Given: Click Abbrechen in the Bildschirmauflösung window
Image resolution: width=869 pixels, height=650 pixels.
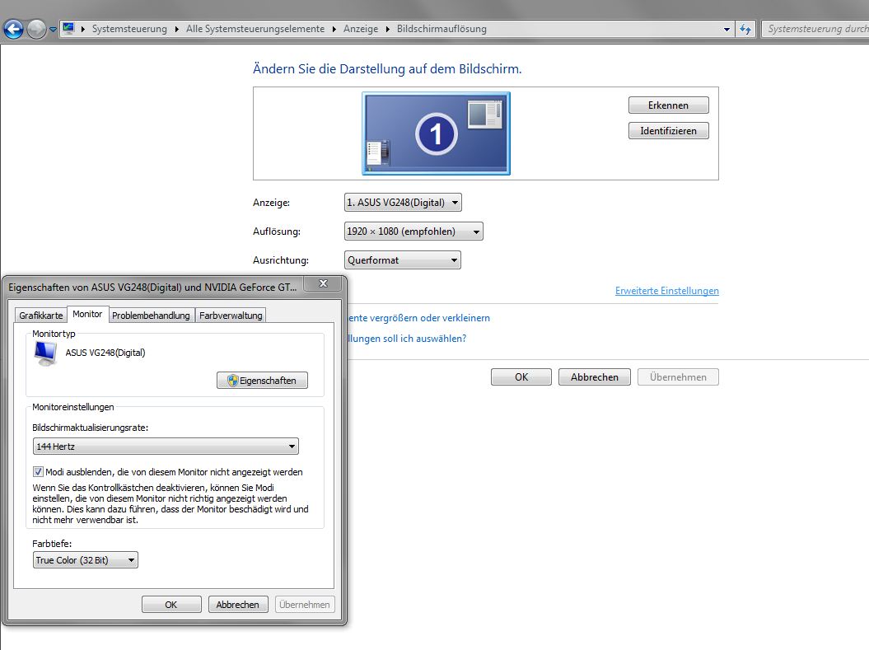Looking at the screenshot, I should click(594, 376).
